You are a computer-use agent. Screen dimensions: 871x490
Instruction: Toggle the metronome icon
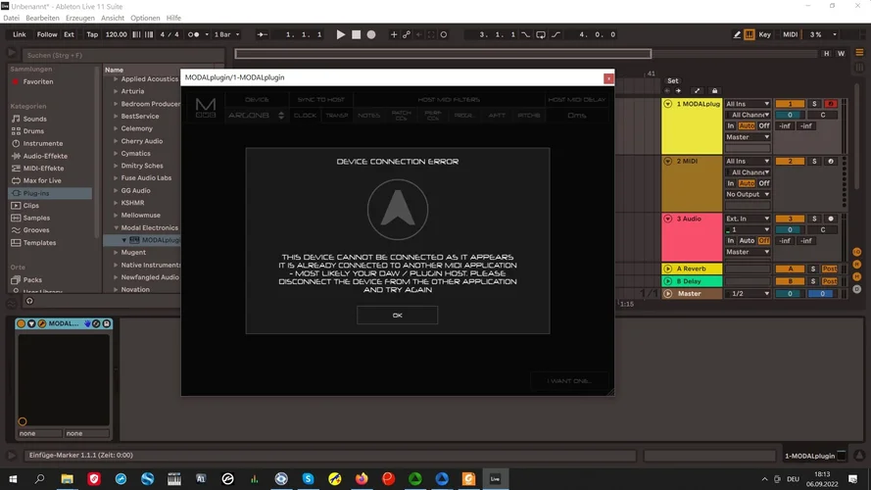pyautogui.click(x=193, y=34)
